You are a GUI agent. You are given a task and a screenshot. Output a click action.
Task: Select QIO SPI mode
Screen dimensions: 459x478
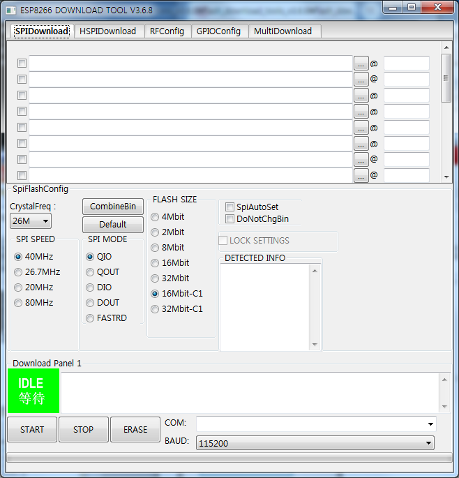click(x=99, y=257)
